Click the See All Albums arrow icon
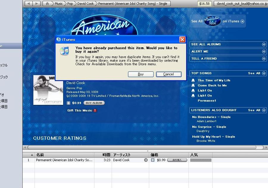 [x=264, y=44]
